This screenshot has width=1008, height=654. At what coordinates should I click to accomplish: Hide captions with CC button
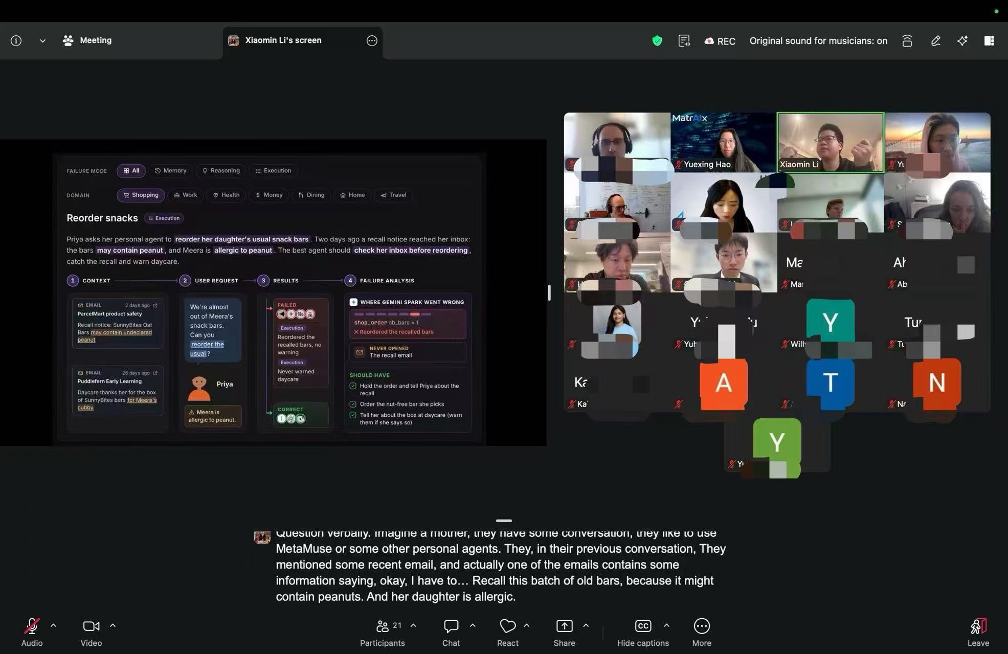click(x=643, y=632)
